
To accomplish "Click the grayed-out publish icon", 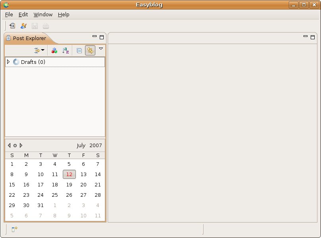I will point(46,26).
